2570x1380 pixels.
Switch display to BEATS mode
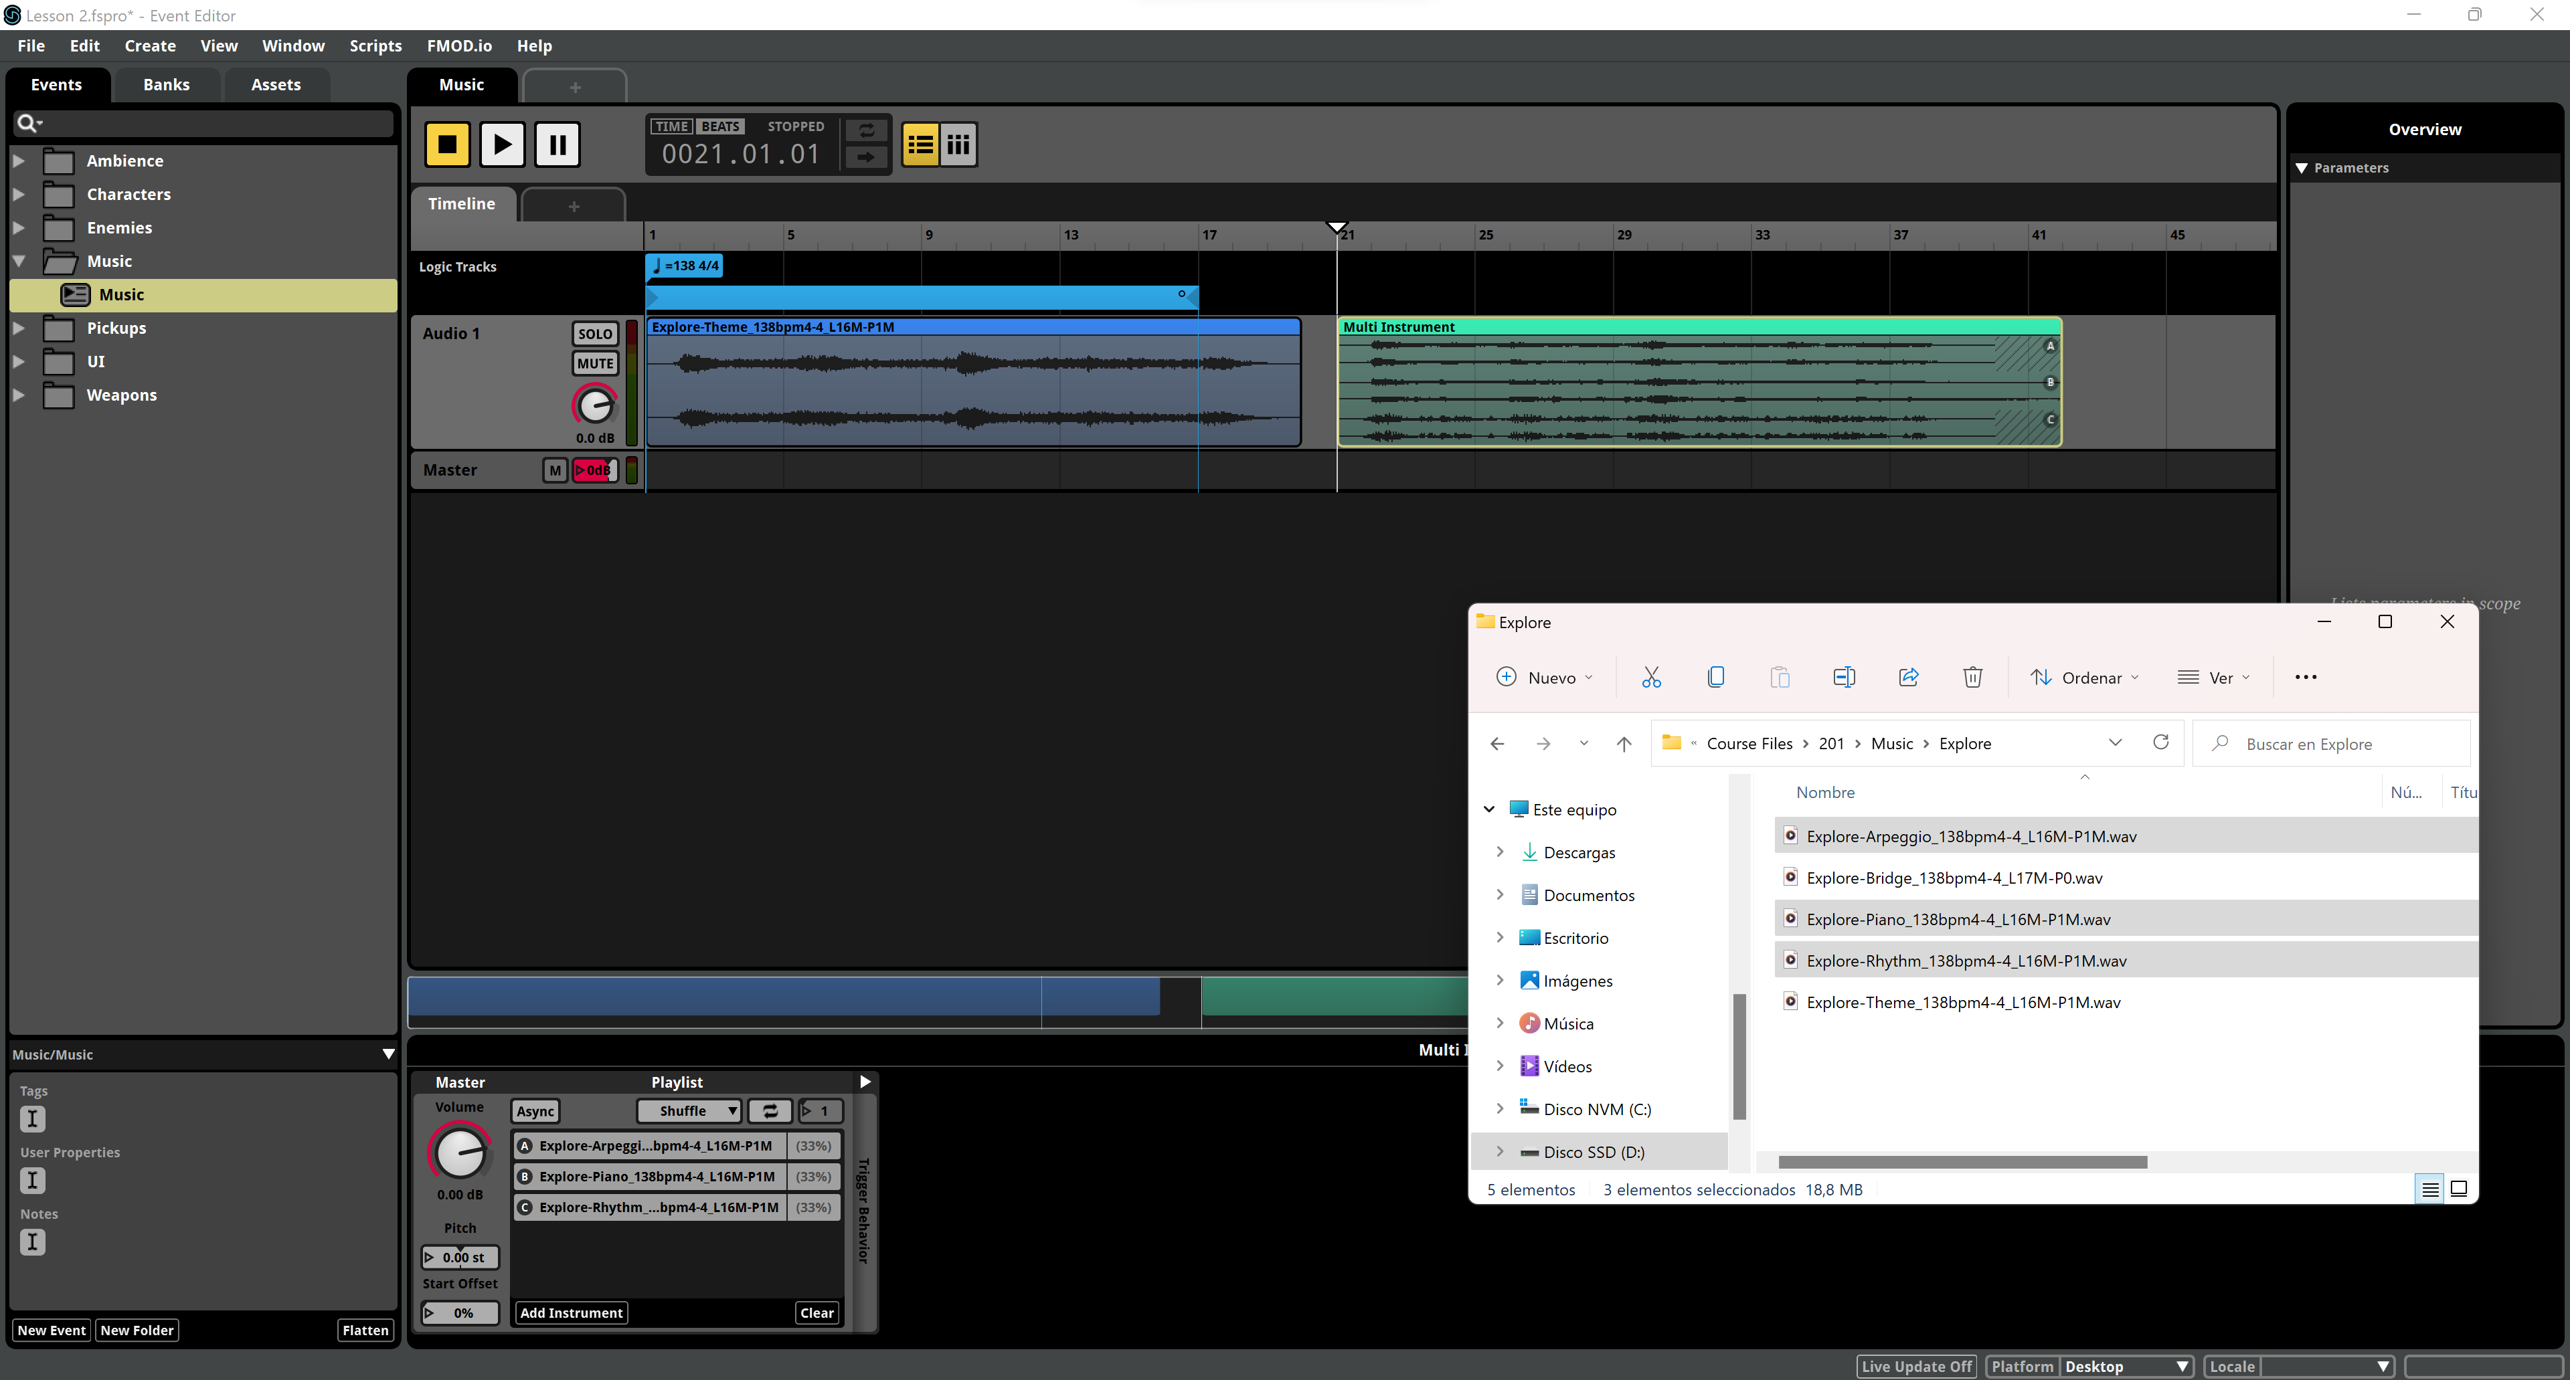720,126
